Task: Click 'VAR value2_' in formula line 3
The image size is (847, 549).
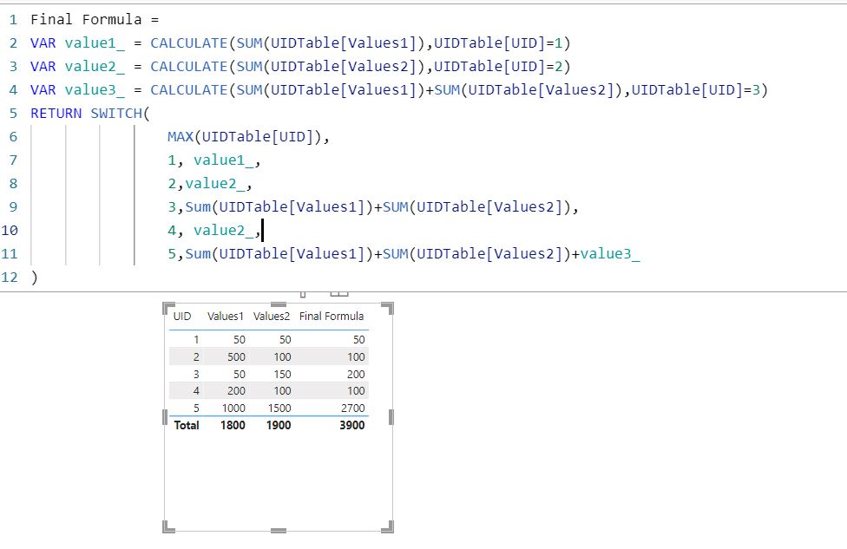Action: (x=77, y=67)
